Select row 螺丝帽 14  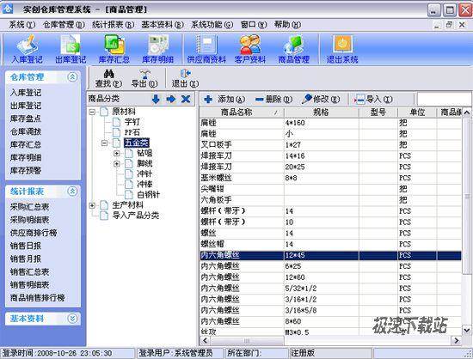tap(330, 244)
